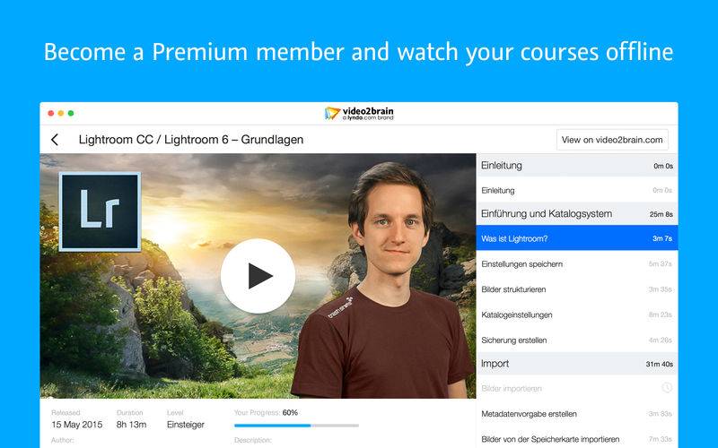The height and width of the screenshot is (448, 718).
Task: Click the Lightroom Lr logo thumbnail
Action: point(100,211)
